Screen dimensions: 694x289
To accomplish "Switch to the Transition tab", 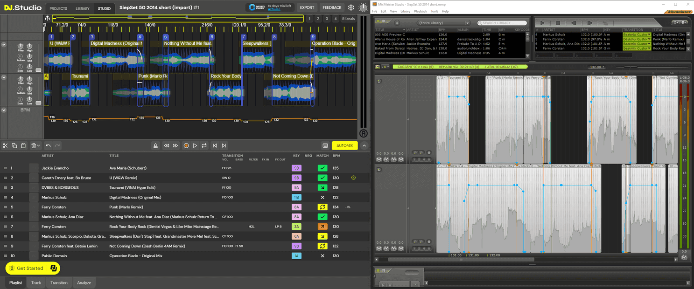I will point(59,282).
